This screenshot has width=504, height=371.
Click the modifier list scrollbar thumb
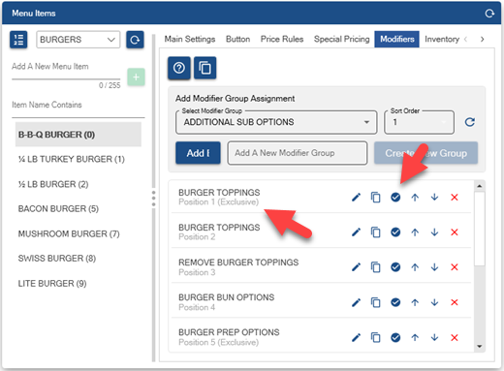pos(480,229)
